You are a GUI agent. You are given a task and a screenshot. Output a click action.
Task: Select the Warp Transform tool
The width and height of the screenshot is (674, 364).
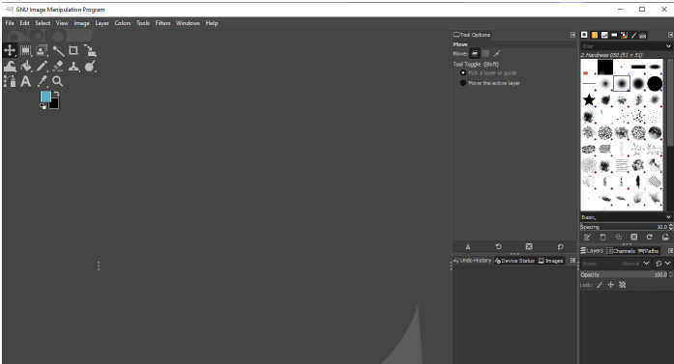(10, 66)
